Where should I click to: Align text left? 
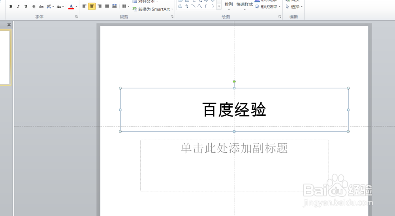(x=85, y=6)
